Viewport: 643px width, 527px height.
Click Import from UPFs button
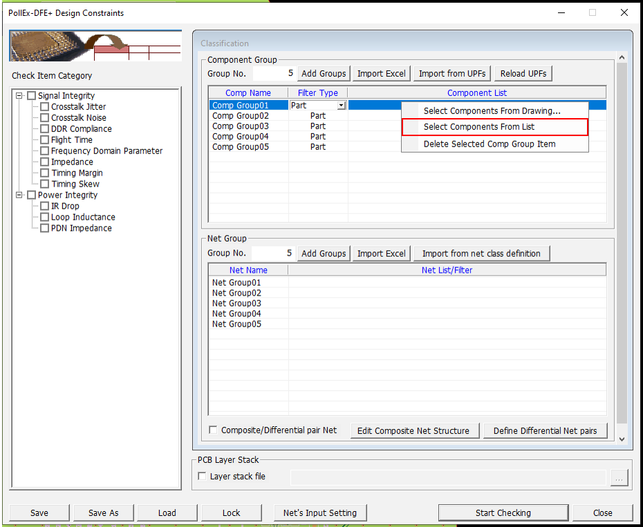pyautogui.click(x=452, y=74)
